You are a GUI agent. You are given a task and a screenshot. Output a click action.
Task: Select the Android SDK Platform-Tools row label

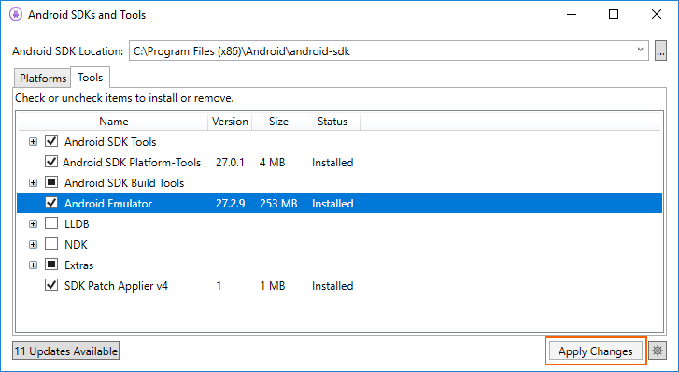[132, 163]
